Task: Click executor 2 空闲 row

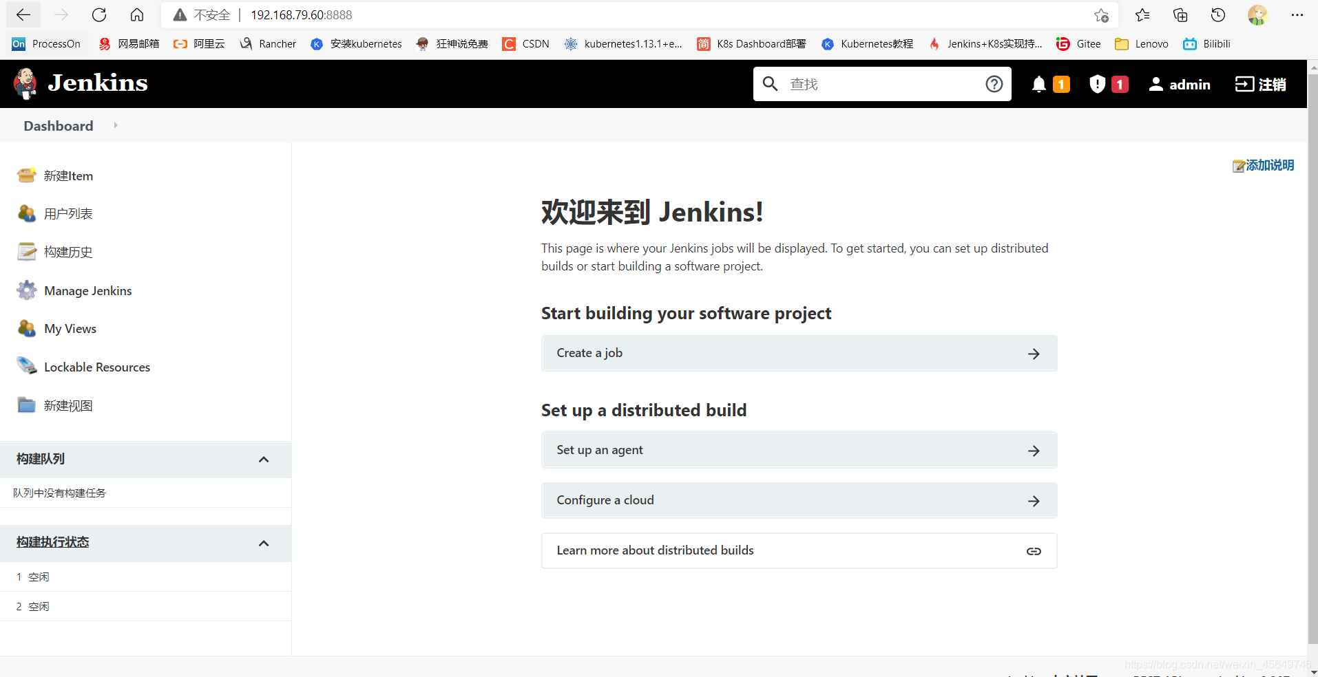Action: pyautogui.click(x=145, y=607)
